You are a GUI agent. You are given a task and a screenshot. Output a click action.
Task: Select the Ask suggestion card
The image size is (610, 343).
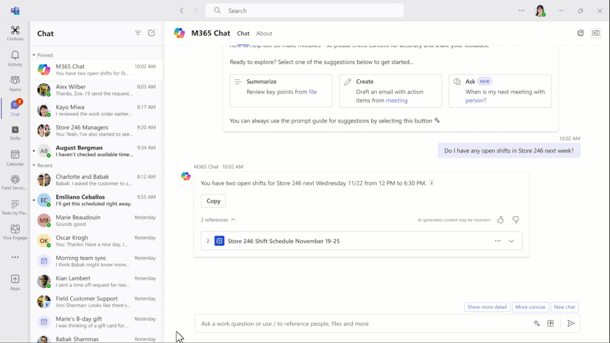click(x=500, y=90)
